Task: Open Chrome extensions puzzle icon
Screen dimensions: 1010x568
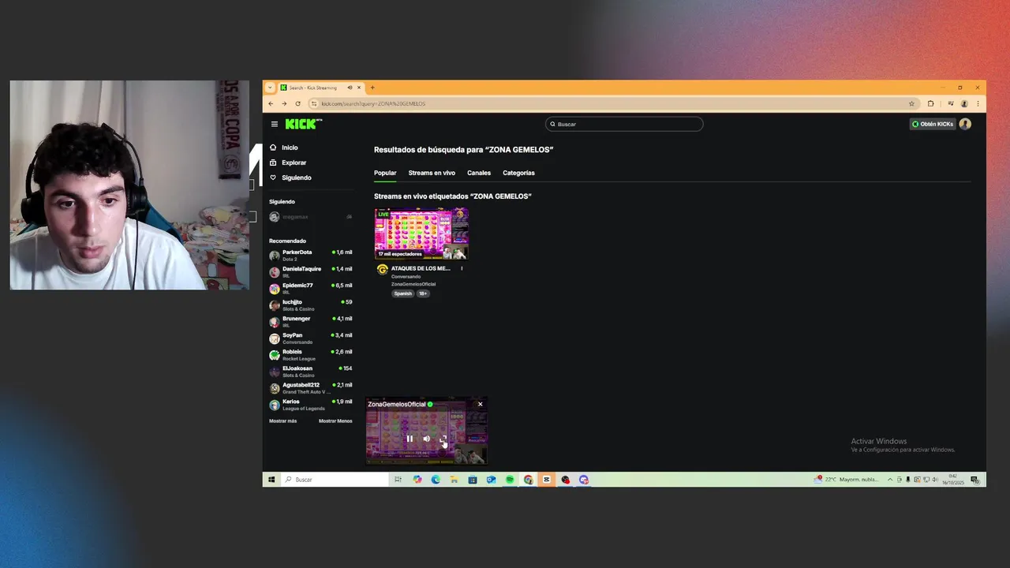Action: click(x=930, y=103)
